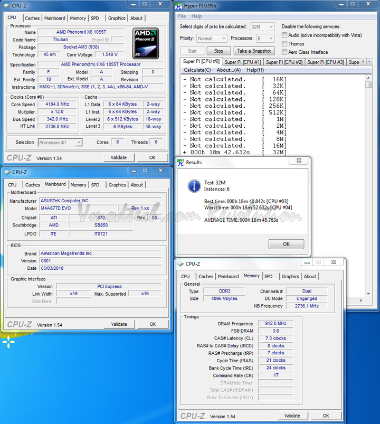Click the Results dialog Hyper PI icon
The width and height of the screenshot is (380, 424).
[180, 162]
